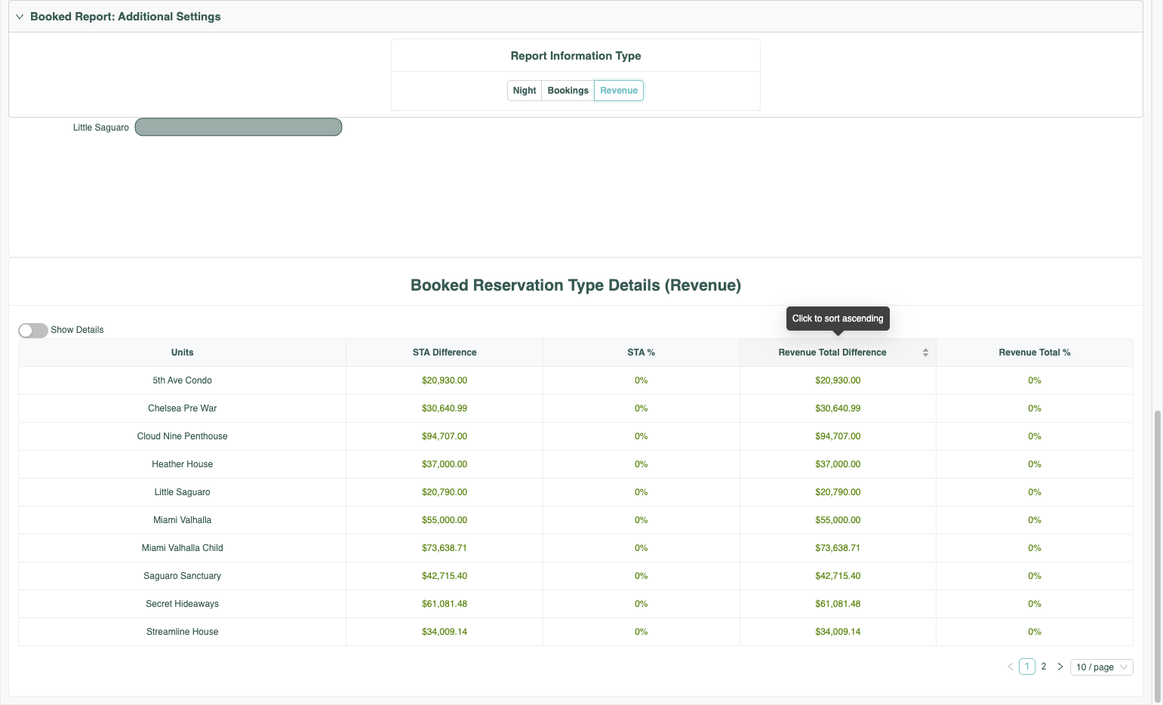Click the Little Saguaro chart bar

[x=238, y=127]
